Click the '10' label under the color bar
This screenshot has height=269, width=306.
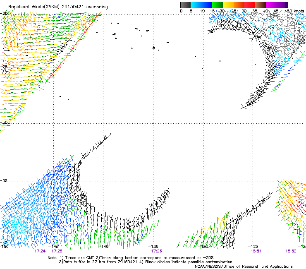pyautogui.click(x=202, y=11)
